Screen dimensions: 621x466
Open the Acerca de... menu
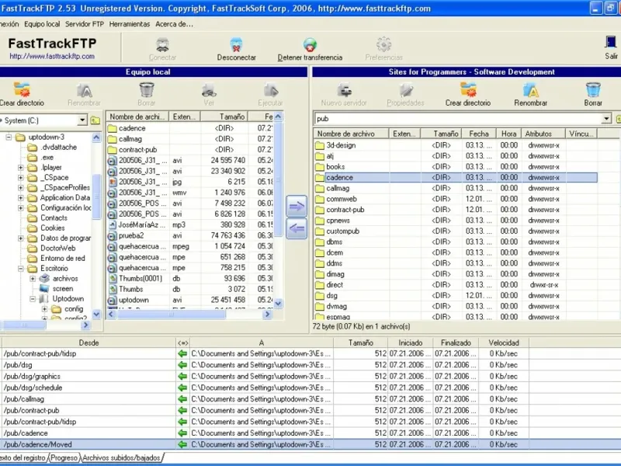pos(174,24)
